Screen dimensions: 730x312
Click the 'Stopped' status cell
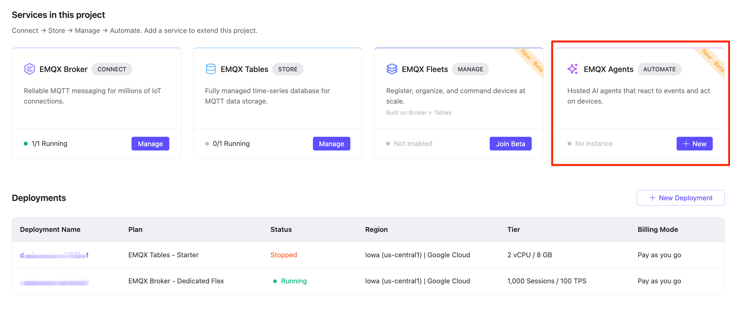pos(284,255)
